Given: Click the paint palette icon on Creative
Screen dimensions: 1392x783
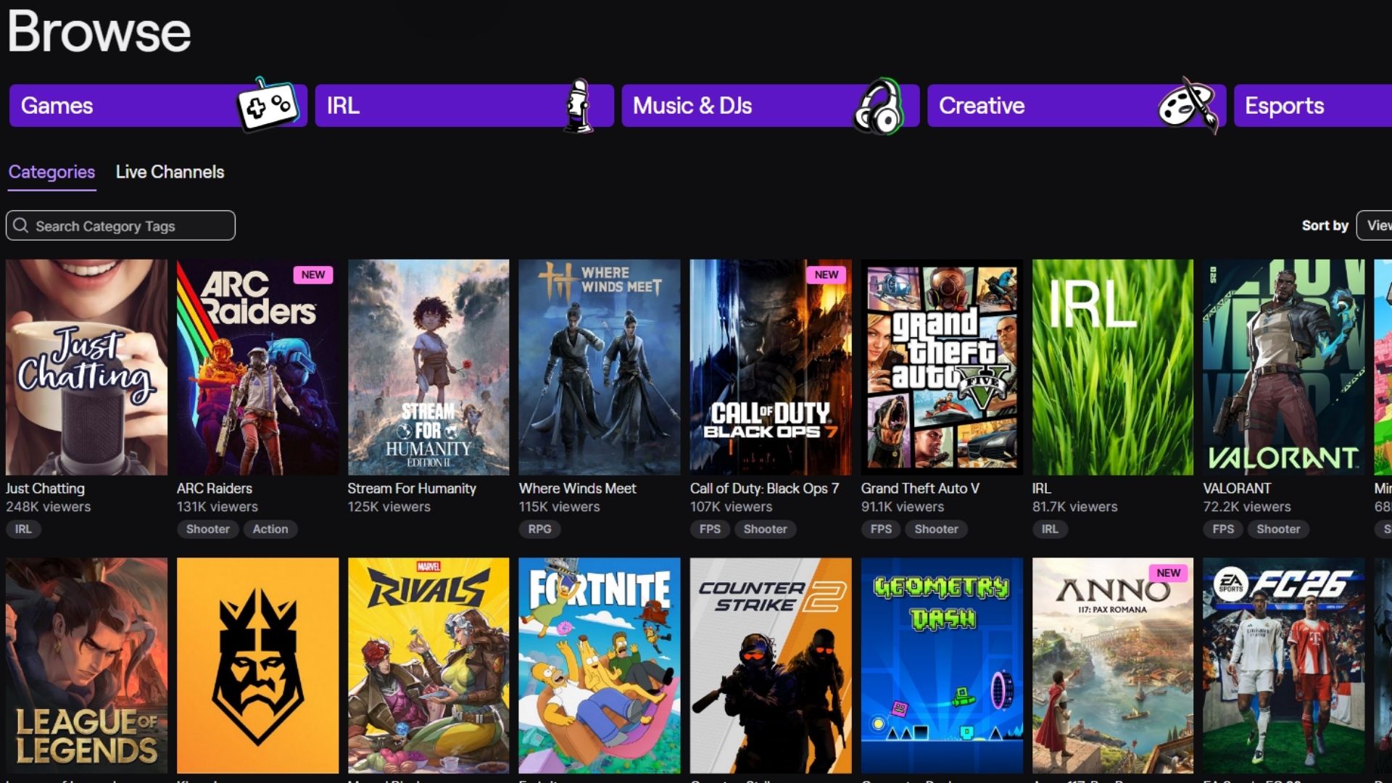Looking at the screenshot, I should (x=1188, y=106).
